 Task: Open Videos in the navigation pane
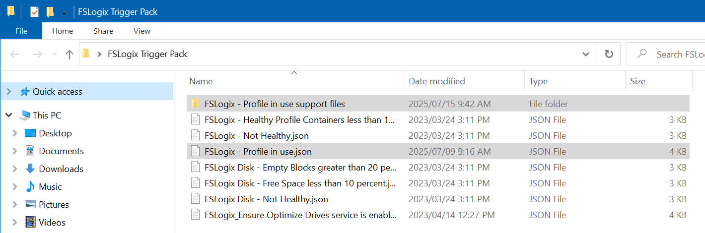click(52, 223)
